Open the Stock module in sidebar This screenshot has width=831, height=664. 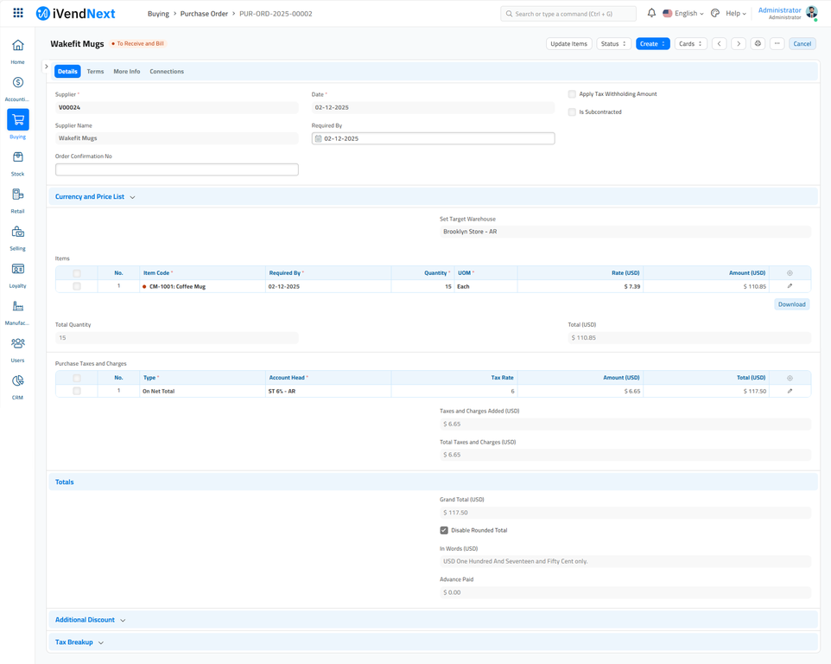pos(17,157)
